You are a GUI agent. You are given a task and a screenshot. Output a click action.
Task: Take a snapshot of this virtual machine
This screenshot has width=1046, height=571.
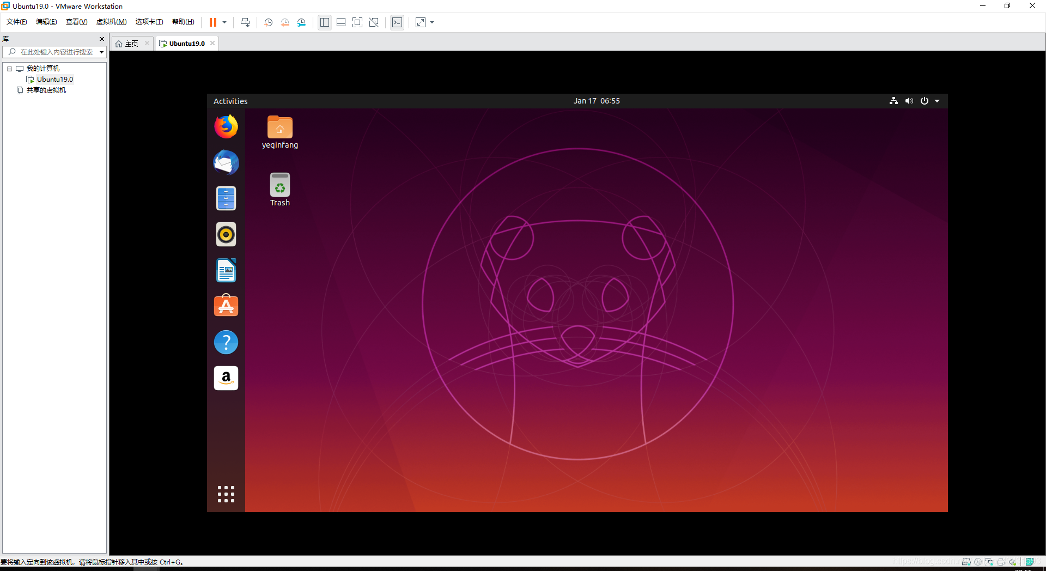click(x=269, y=22)
